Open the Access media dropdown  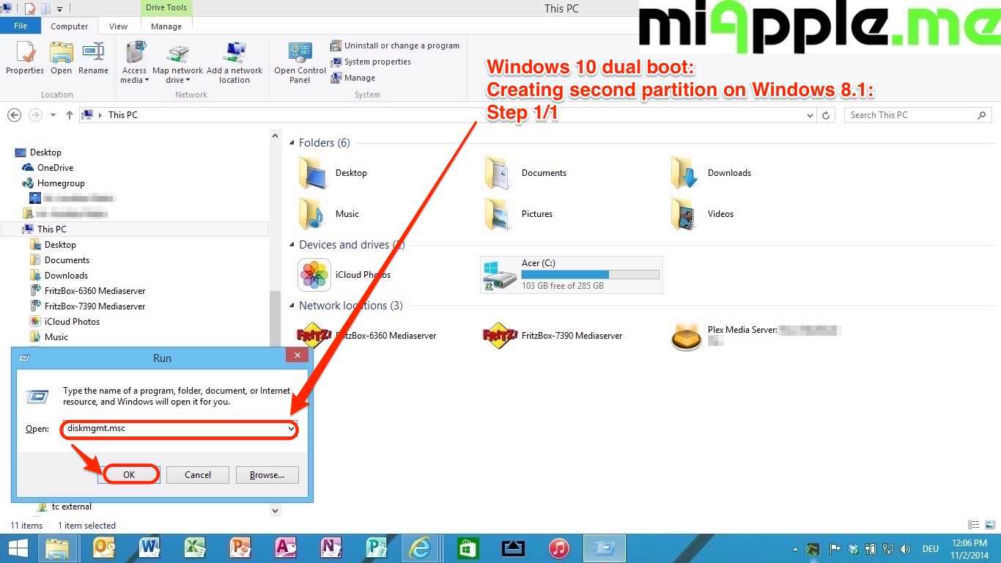(135, 62)
